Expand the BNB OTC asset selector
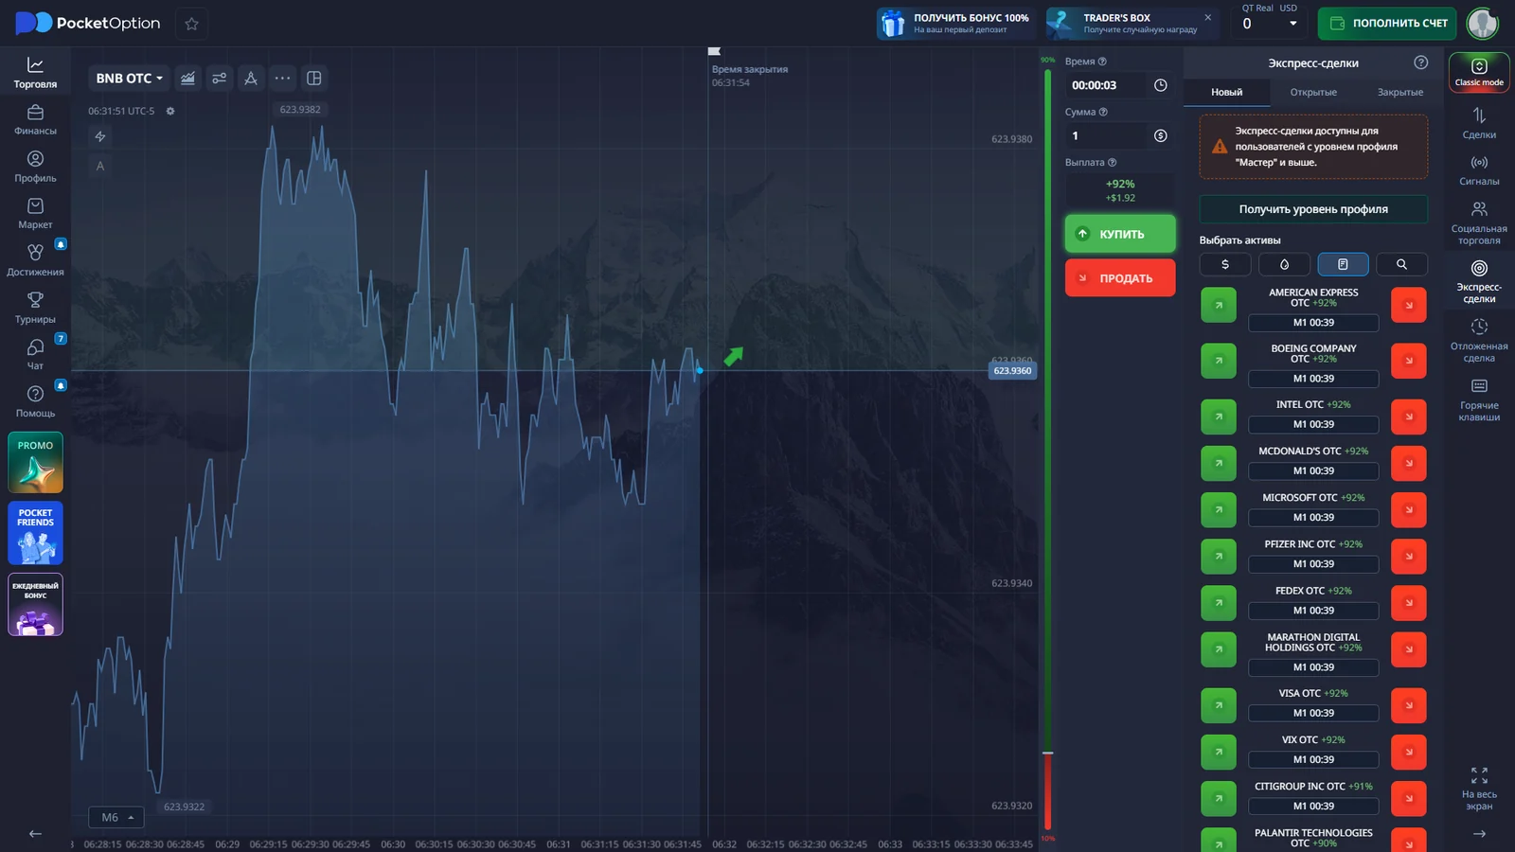 (x=129, y=79)
